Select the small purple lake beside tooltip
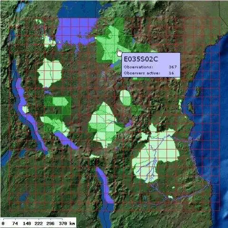The height and width of the screenshot is (228, 228). (112, 65)
